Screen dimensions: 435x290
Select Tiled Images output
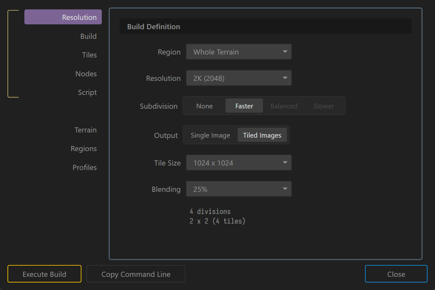(x=262, y=135)
